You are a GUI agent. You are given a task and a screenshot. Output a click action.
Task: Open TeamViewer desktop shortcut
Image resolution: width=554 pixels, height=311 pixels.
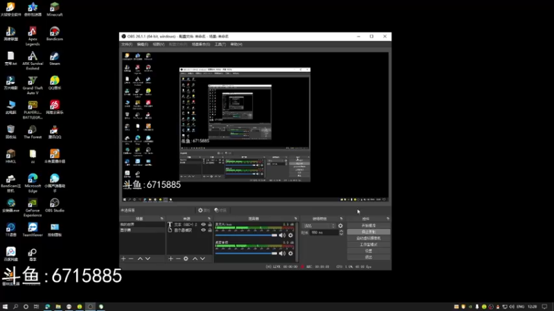(x=33, y=229)
